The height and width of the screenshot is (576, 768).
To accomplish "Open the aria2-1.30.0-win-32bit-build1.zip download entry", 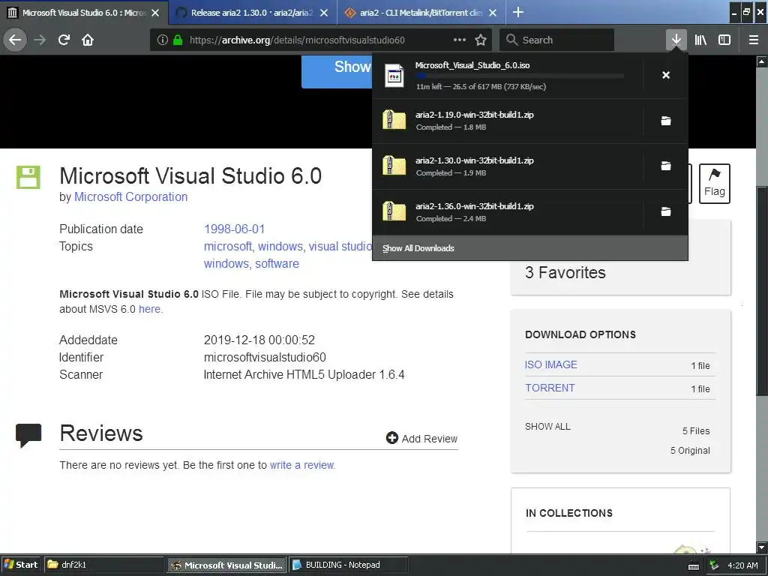I will [508, 166].
